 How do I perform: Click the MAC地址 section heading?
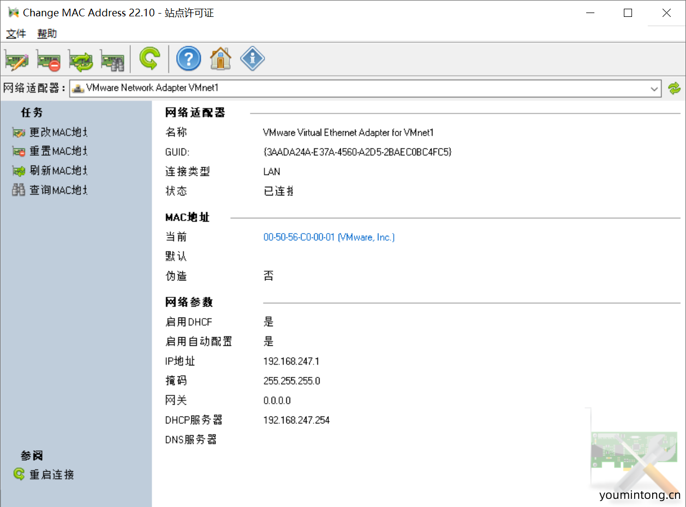click(x=188, y=217)
